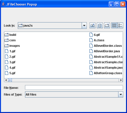Click the ABevelBorder.class file icon
The height and width of the screenshot is (113, 127).
91,46
